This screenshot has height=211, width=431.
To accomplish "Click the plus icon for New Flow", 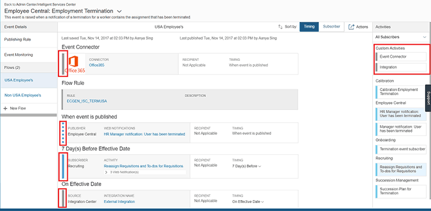I will 5,108.
